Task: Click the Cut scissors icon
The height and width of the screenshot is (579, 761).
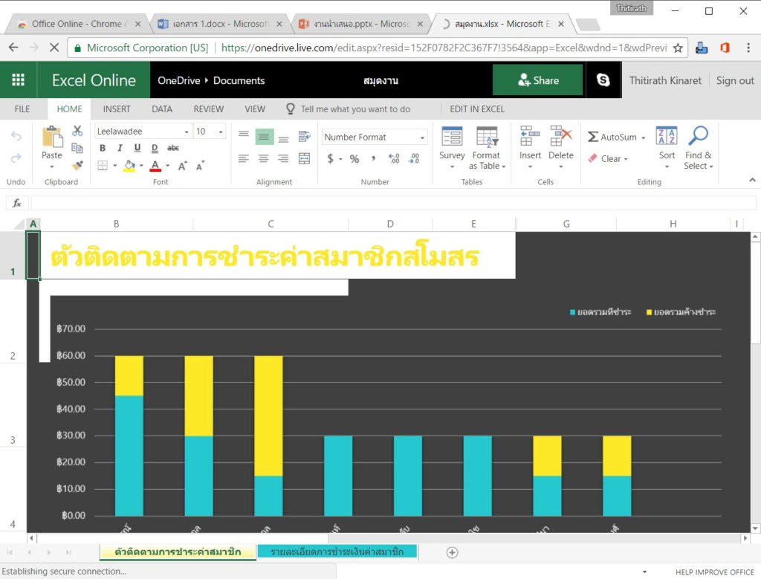Action: [x=77, y=131]
